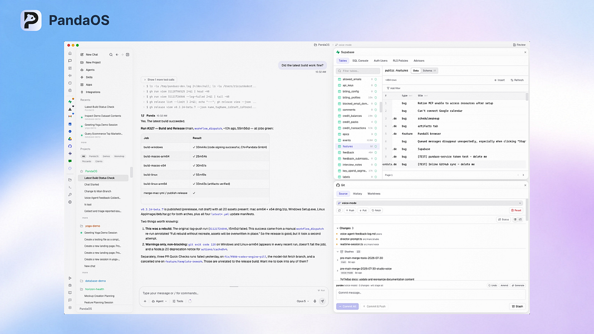Image resolution: width=594 pixels, height=334 pixels.
Task: Open the Agent mode dropdown
Action: (159, 301)
